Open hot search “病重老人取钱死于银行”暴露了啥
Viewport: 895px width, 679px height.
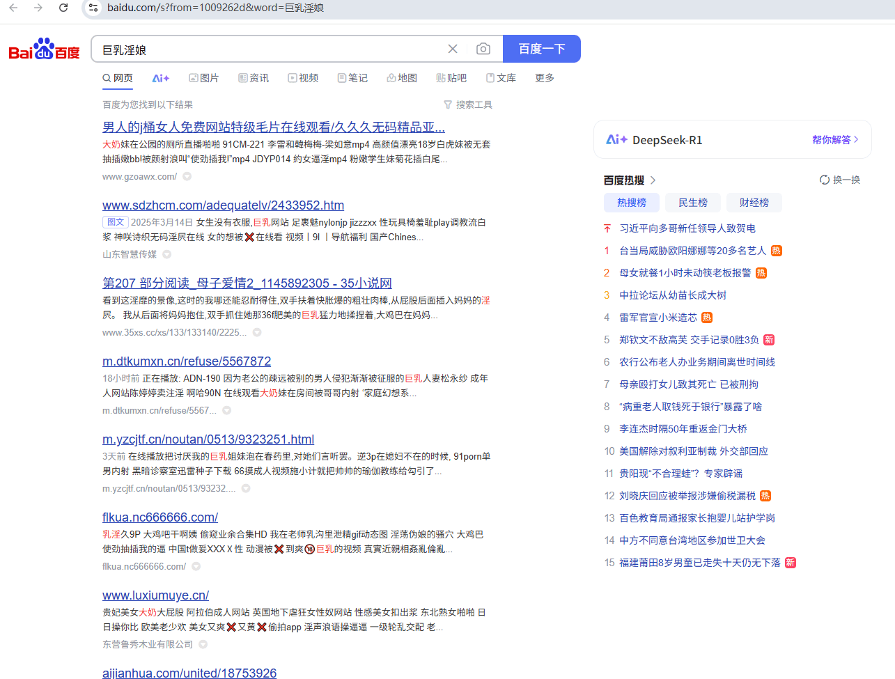(x=690, y=407)
